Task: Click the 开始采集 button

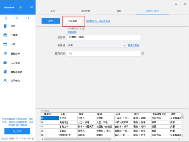Action: 73,21
